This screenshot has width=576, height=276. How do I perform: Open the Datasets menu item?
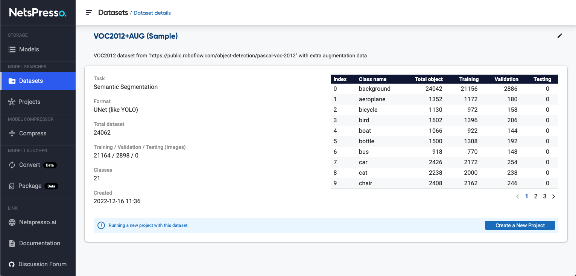point(38,81)
